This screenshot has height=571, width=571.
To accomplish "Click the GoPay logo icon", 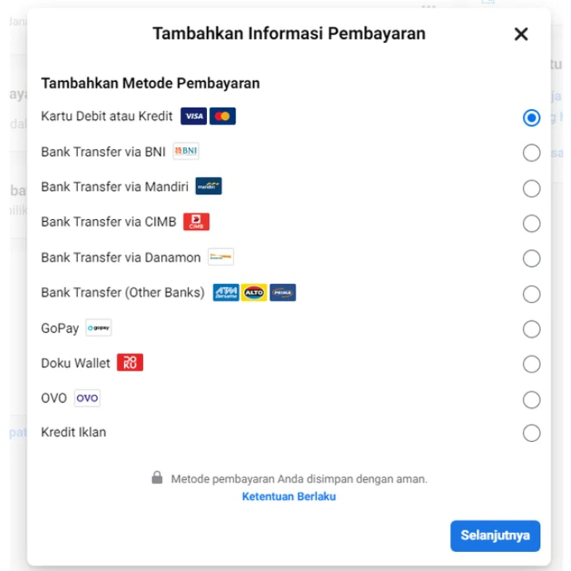I will tap(98, 328).
